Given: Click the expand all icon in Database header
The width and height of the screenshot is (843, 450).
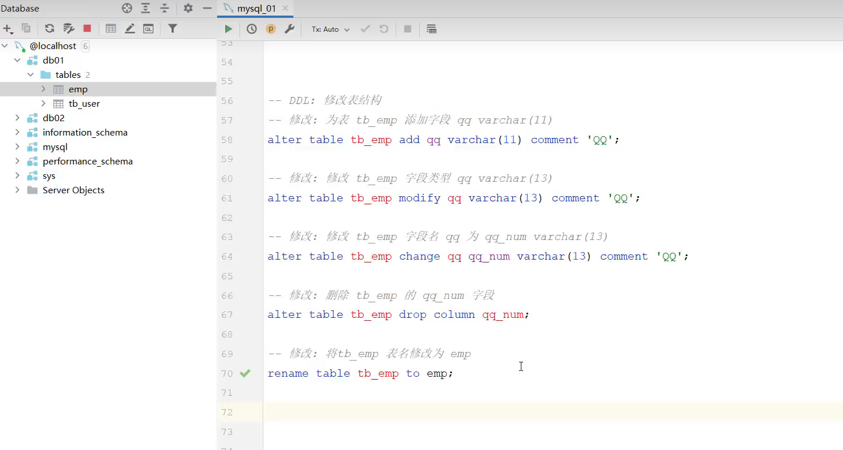Looking at the screenshot, I should click(x=146, y=8).
